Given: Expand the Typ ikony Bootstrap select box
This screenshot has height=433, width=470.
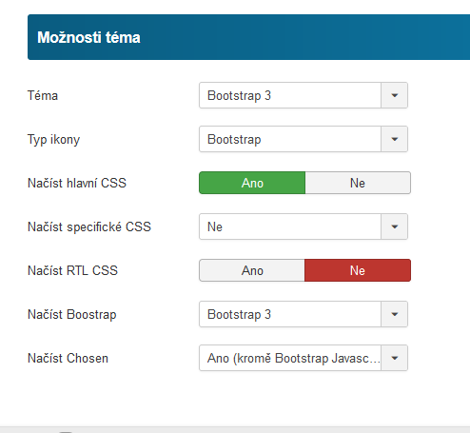Looking at the screenshot, I should coord(304,139).
